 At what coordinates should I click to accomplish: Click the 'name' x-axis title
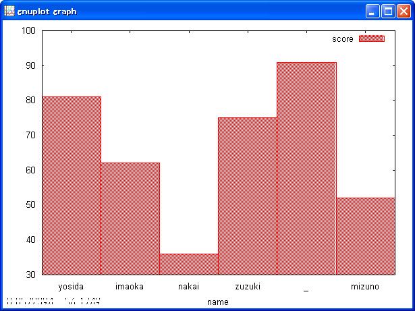[x=217, y=302]
